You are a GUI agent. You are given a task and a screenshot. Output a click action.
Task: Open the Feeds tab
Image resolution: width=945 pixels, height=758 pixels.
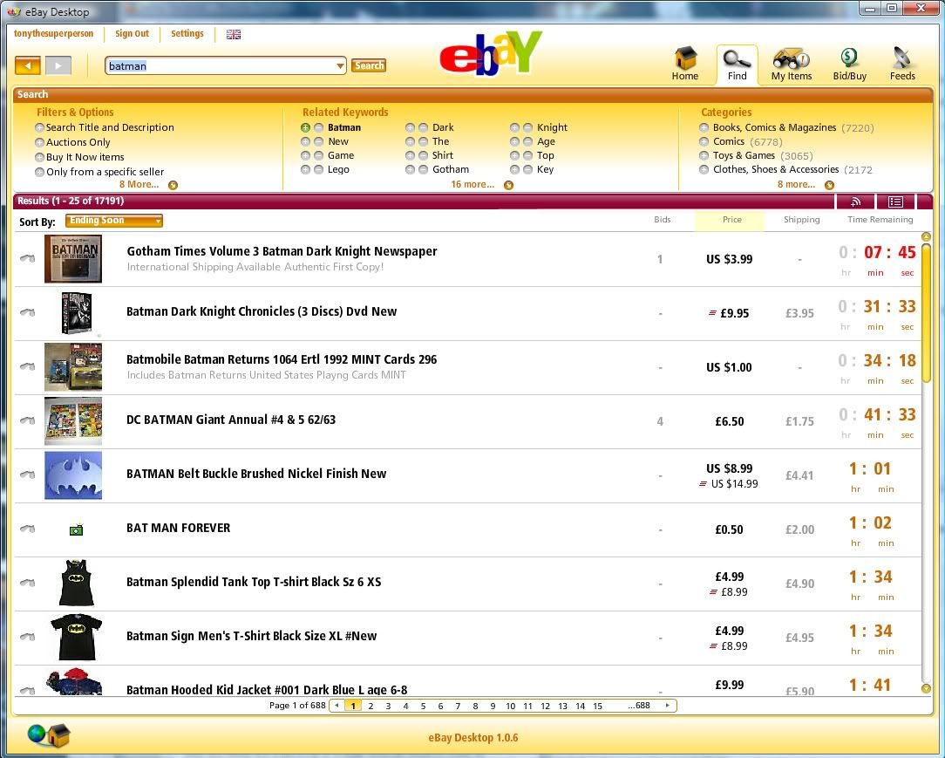click(x=902, y=64)
